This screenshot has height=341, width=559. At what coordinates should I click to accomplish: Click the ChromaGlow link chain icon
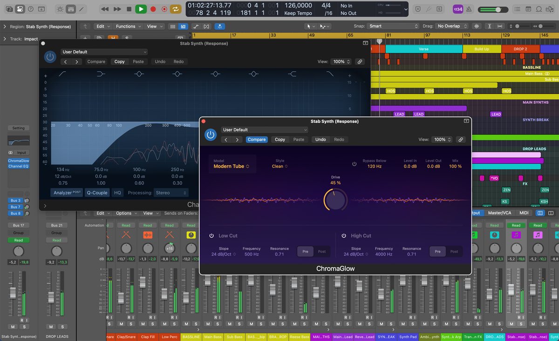[x=461, y=140]
